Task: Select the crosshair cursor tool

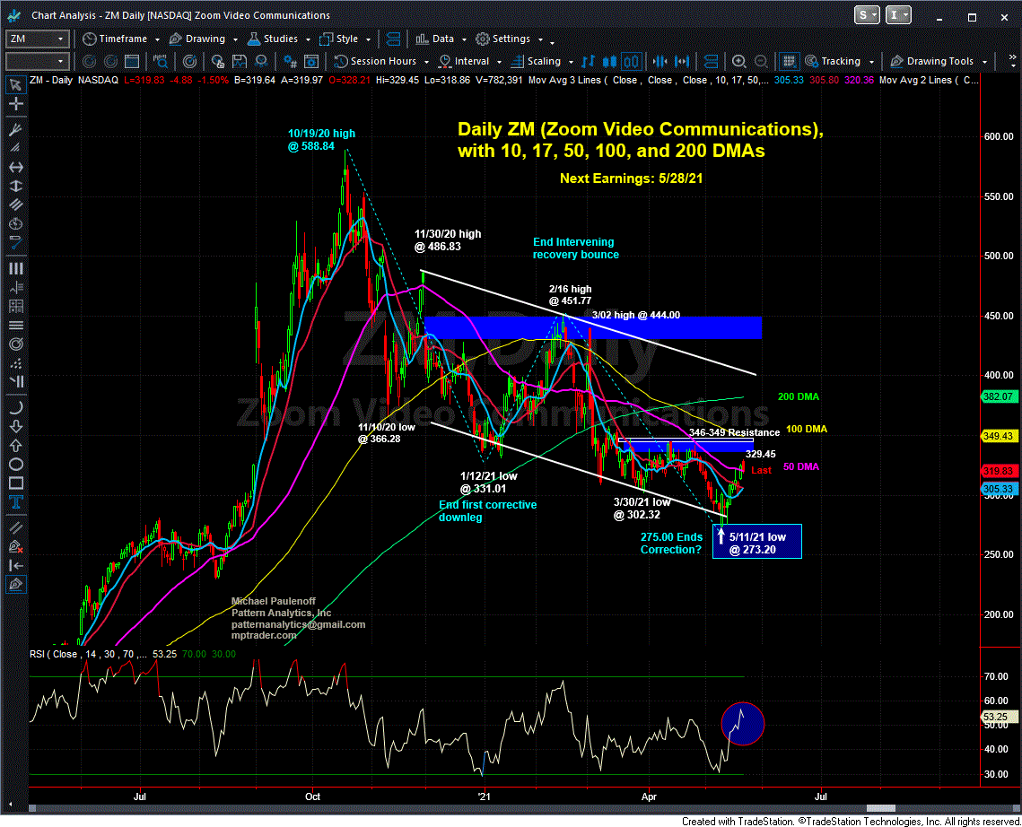Action: tap(15, 104)
